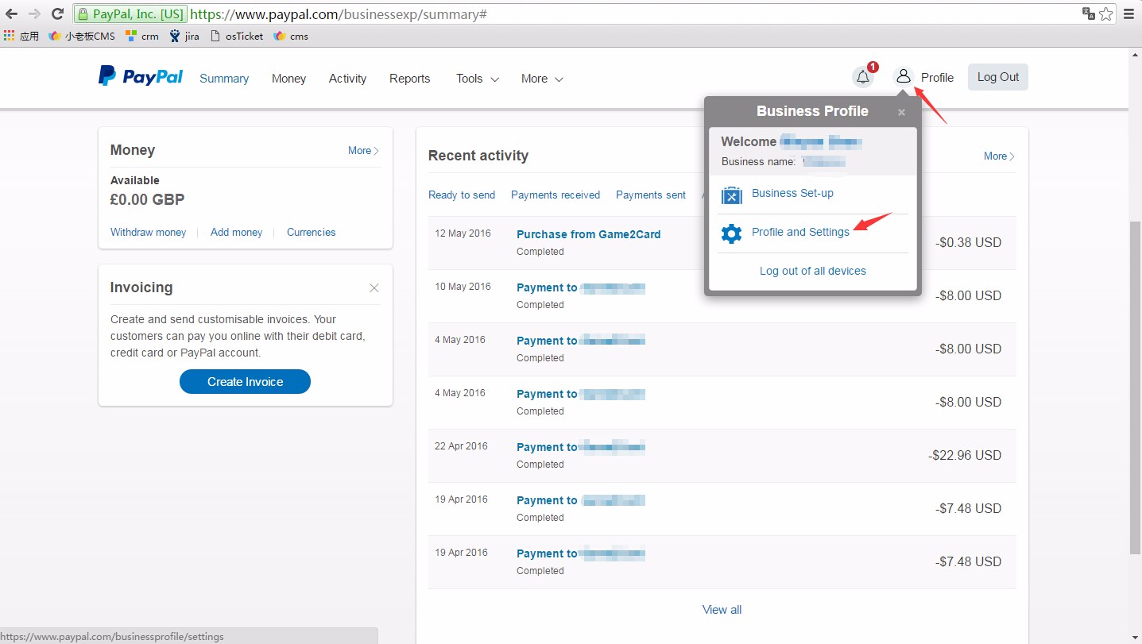Open the Chrome menu icon
The height and width of the screenshot is (644, 1142).
point(1128,13)
